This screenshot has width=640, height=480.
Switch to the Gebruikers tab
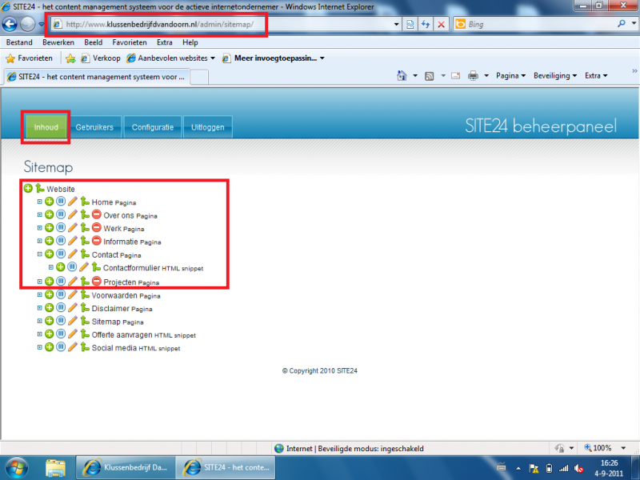(x=94, y=127)
